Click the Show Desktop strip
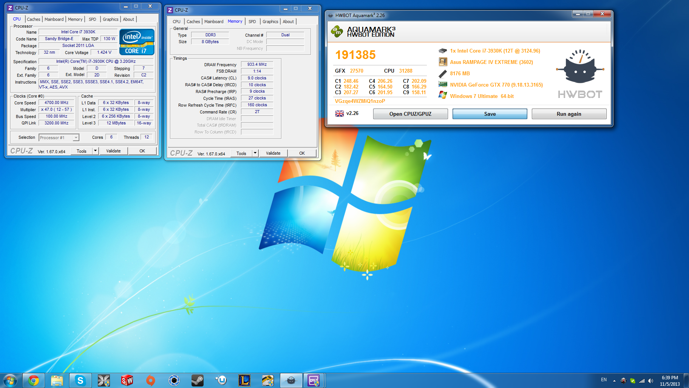689x388 pixels. pyautogui.click(x=686, y=380)
